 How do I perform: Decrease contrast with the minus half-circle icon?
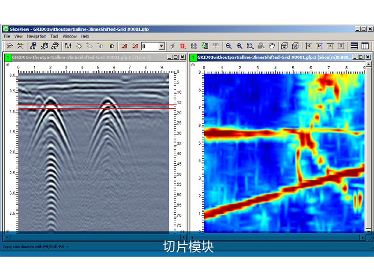pyautogui.click(x=100, y=46)
